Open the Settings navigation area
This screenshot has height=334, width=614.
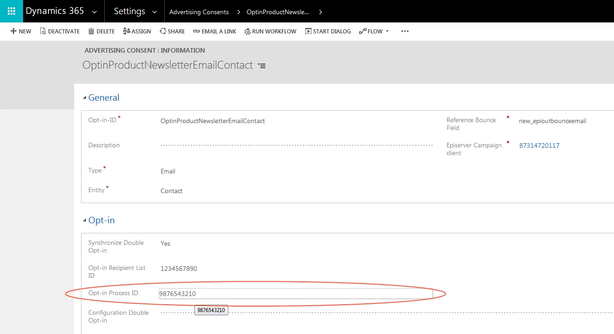(129, 11)
